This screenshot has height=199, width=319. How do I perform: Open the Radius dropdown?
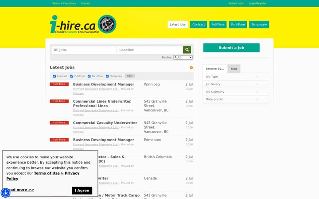click(x=183, y=57)
